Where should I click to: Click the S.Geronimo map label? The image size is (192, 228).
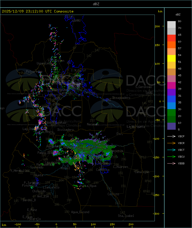click(x=143, y=87)
